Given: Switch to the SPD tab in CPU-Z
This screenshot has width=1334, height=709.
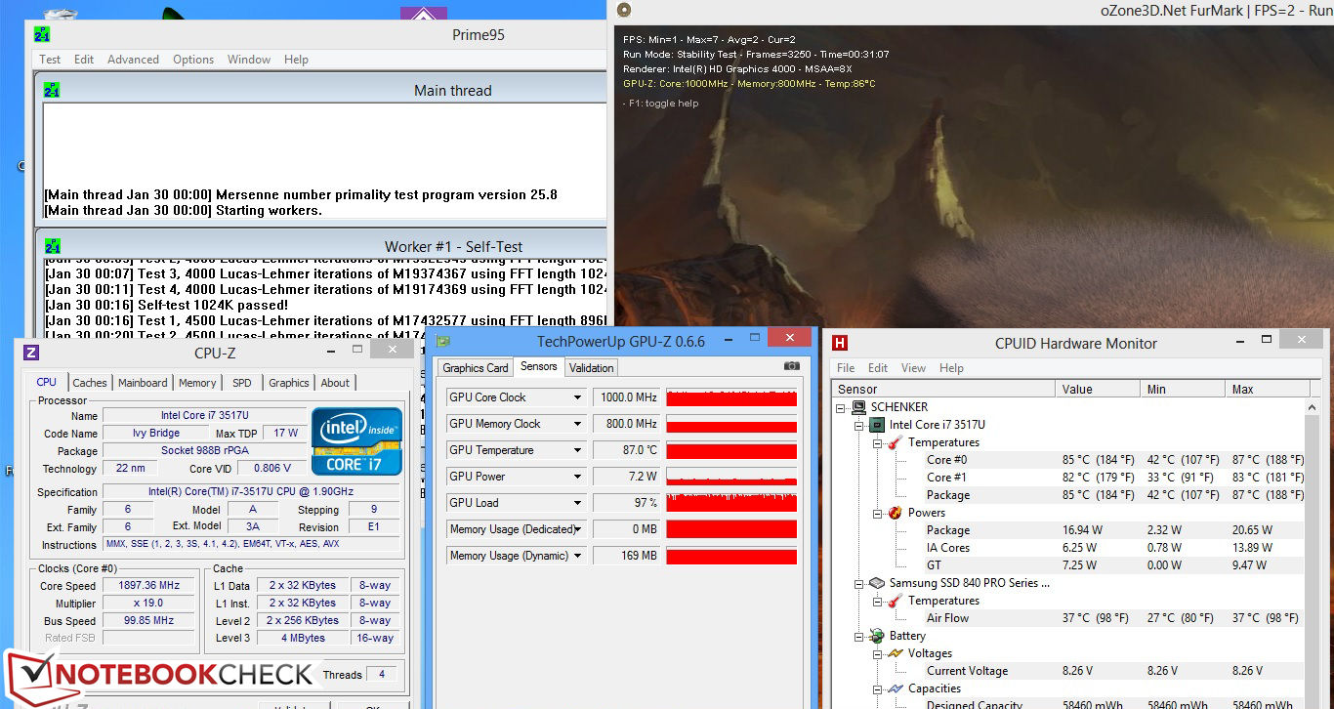Looking at the screenshot, I should pyautogui.click(x=242, y=383).
